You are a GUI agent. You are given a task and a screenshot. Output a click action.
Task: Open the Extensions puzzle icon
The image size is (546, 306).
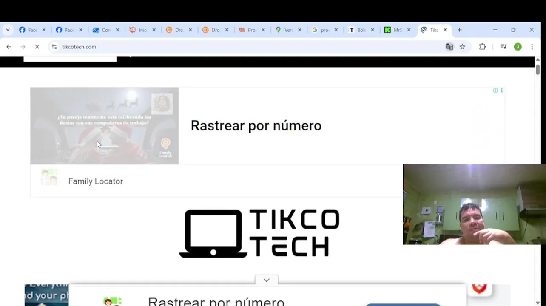pos(482,47)
